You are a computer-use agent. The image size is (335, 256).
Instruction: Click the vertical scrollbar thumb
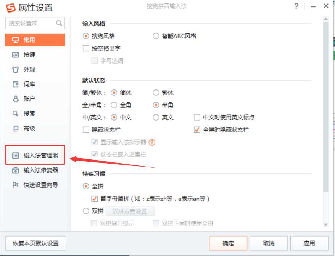[325, 107]
